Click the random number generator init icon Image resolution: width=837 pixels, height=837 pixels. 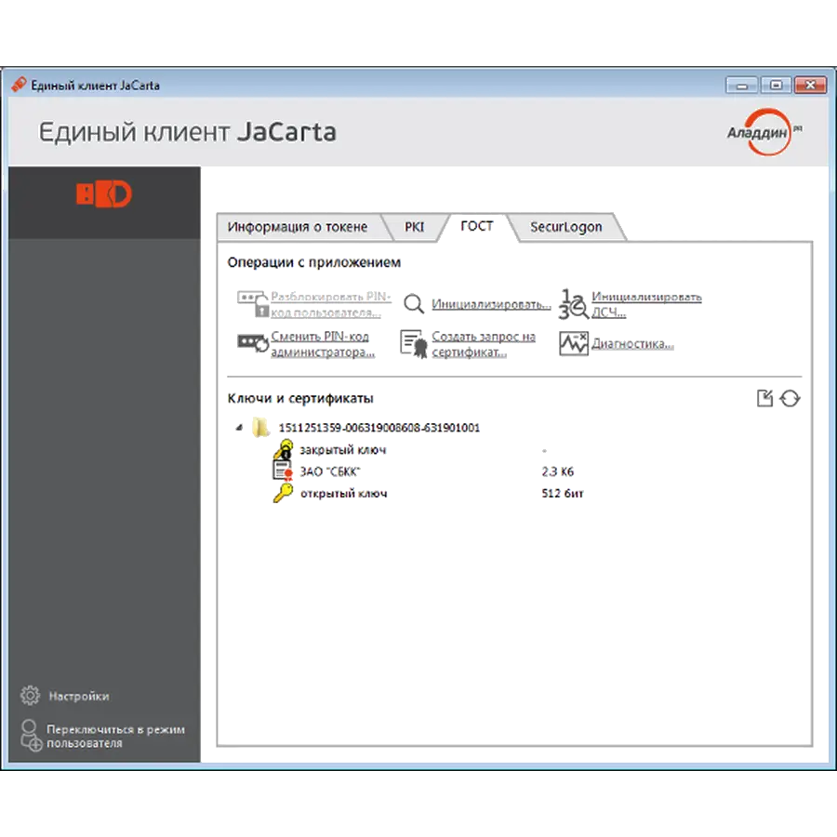[x=573, y=304]
